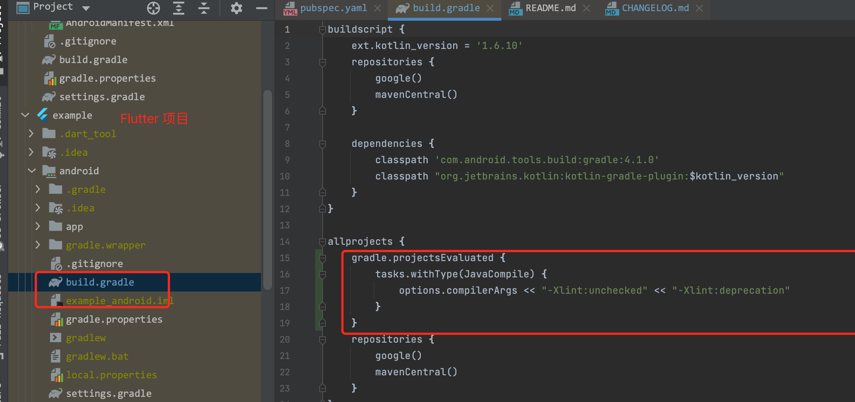Screen dimensions: 855x402
Task: Collapse the android folder
Action: point(31,171)
